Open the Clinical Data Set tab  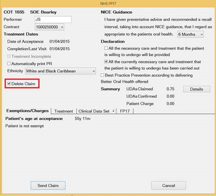(x=94, y=111)
